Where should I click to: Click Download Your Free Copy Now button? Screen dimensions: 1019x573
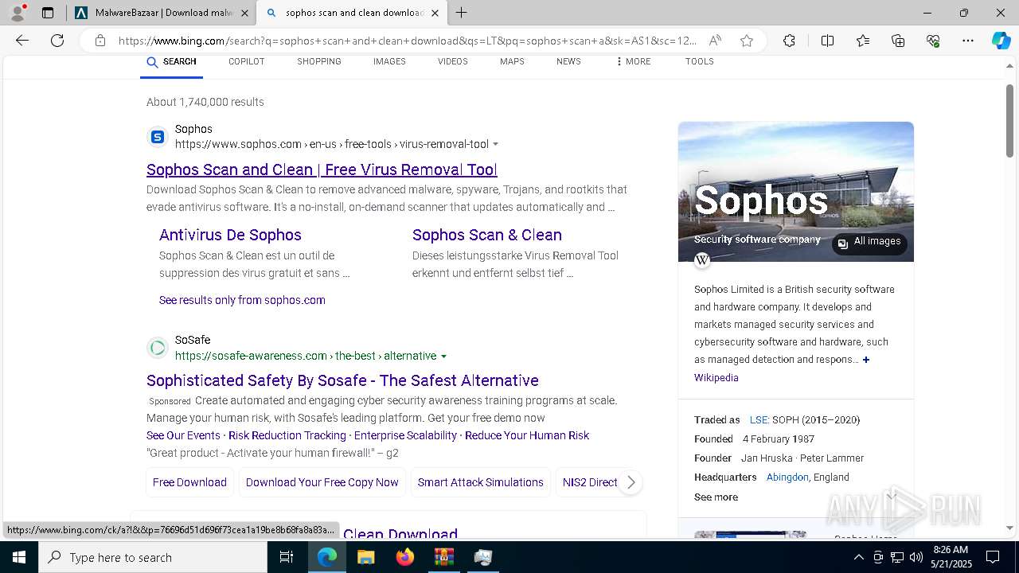322,482
